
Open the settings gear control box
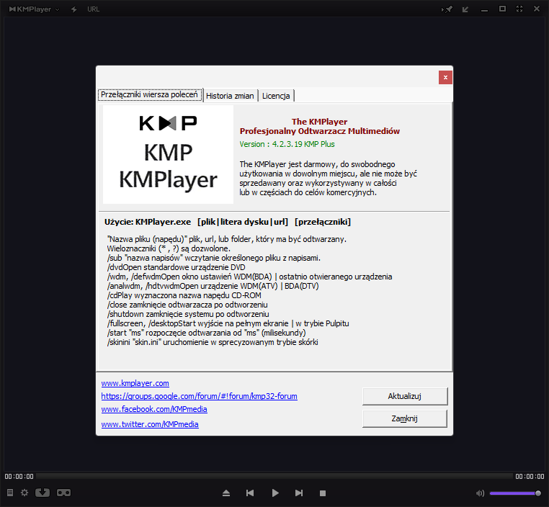point(24,493)
